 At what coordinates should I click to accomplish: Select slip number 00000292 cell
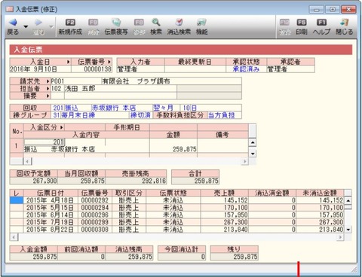tap(95, 200)
